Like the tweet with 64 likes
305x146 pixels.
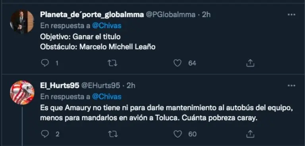click(178, 63)
